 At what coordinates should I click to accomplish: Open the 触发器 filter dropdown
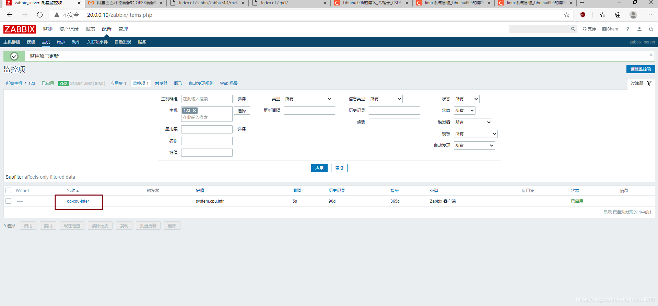click(473, 122)
